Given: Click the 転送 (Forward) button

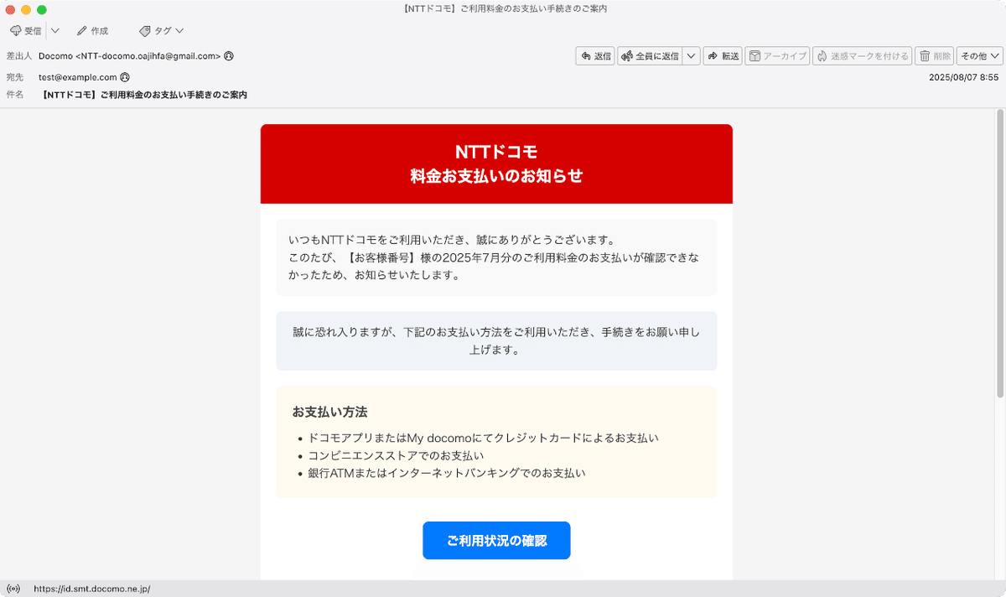Looking at the screenshot, I should pos(723,56).
